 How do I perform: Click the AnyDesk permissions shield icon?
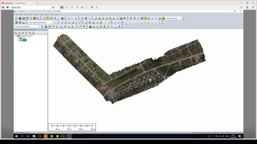[x=92, y=7]
